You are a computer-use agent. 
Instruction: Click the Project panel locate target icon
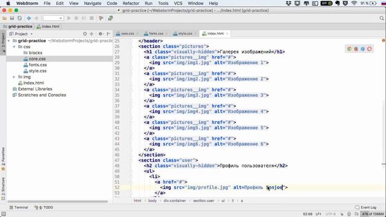pyautogui.click(x=85, y=34)
